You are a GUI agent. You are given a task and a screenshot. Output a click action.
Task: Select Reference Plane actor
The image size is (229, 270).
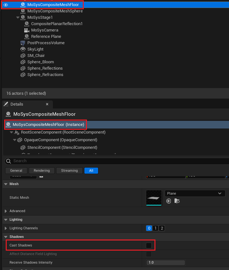pyautogui.click(x=46, y=37)
